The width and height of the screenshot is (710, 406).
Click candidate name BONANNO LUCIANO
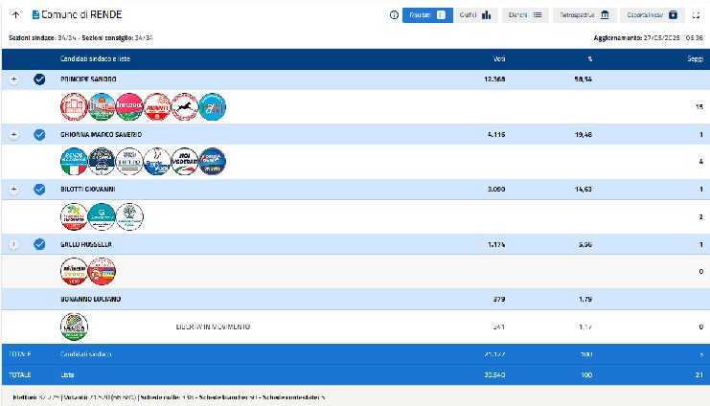click(91, 299)
